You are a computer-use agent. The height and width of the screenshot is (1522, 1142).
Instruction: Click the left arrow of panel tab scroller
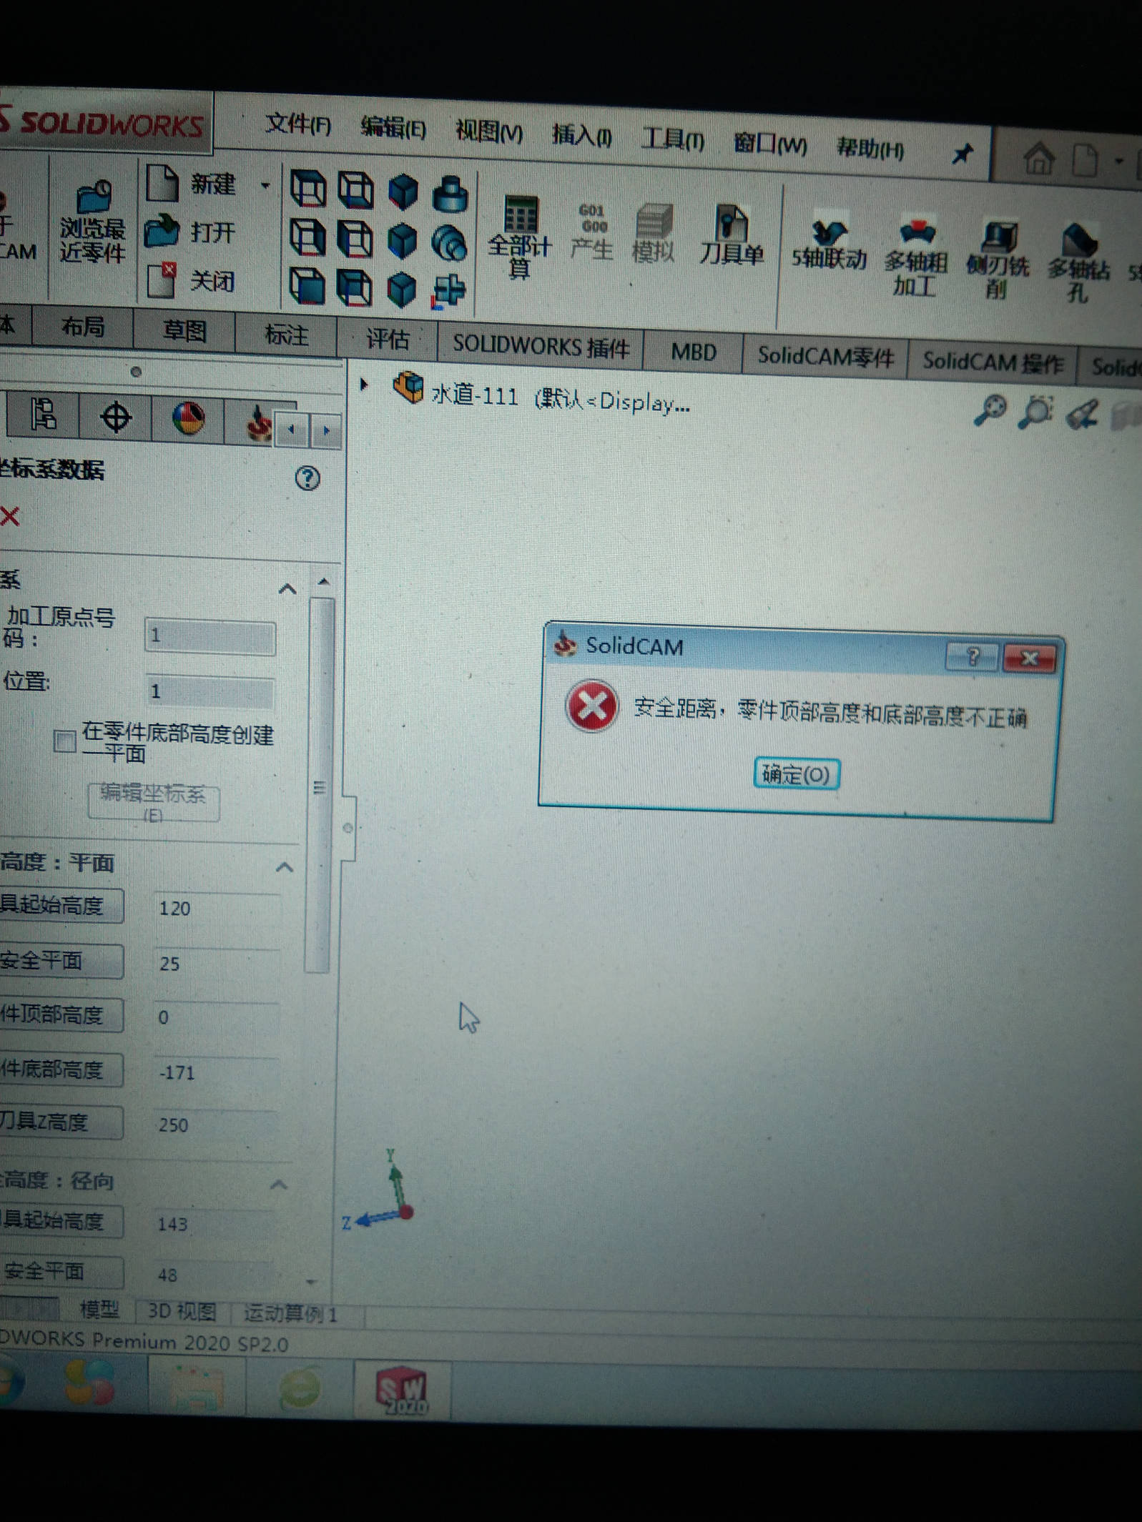point(291,430)
